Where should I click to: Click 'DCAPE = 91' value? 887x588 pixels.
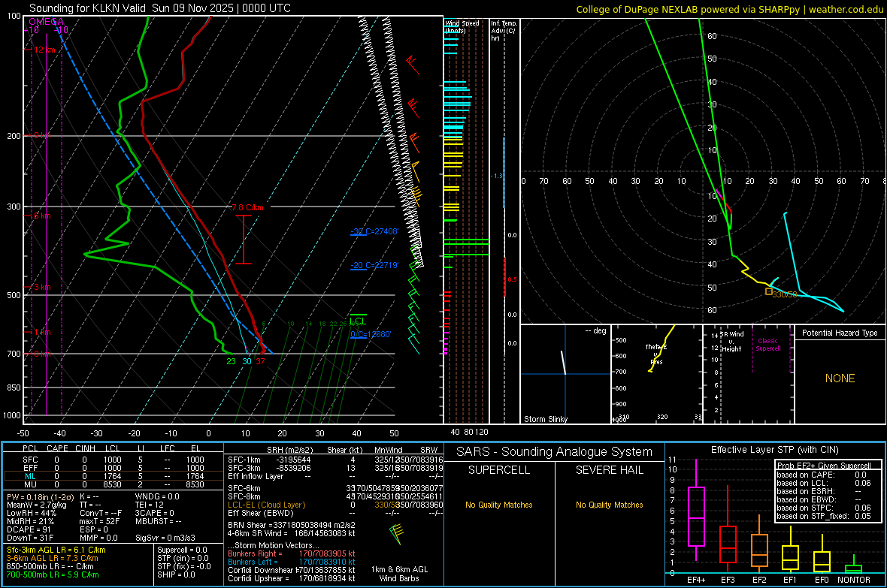click(x=29, y=529)
